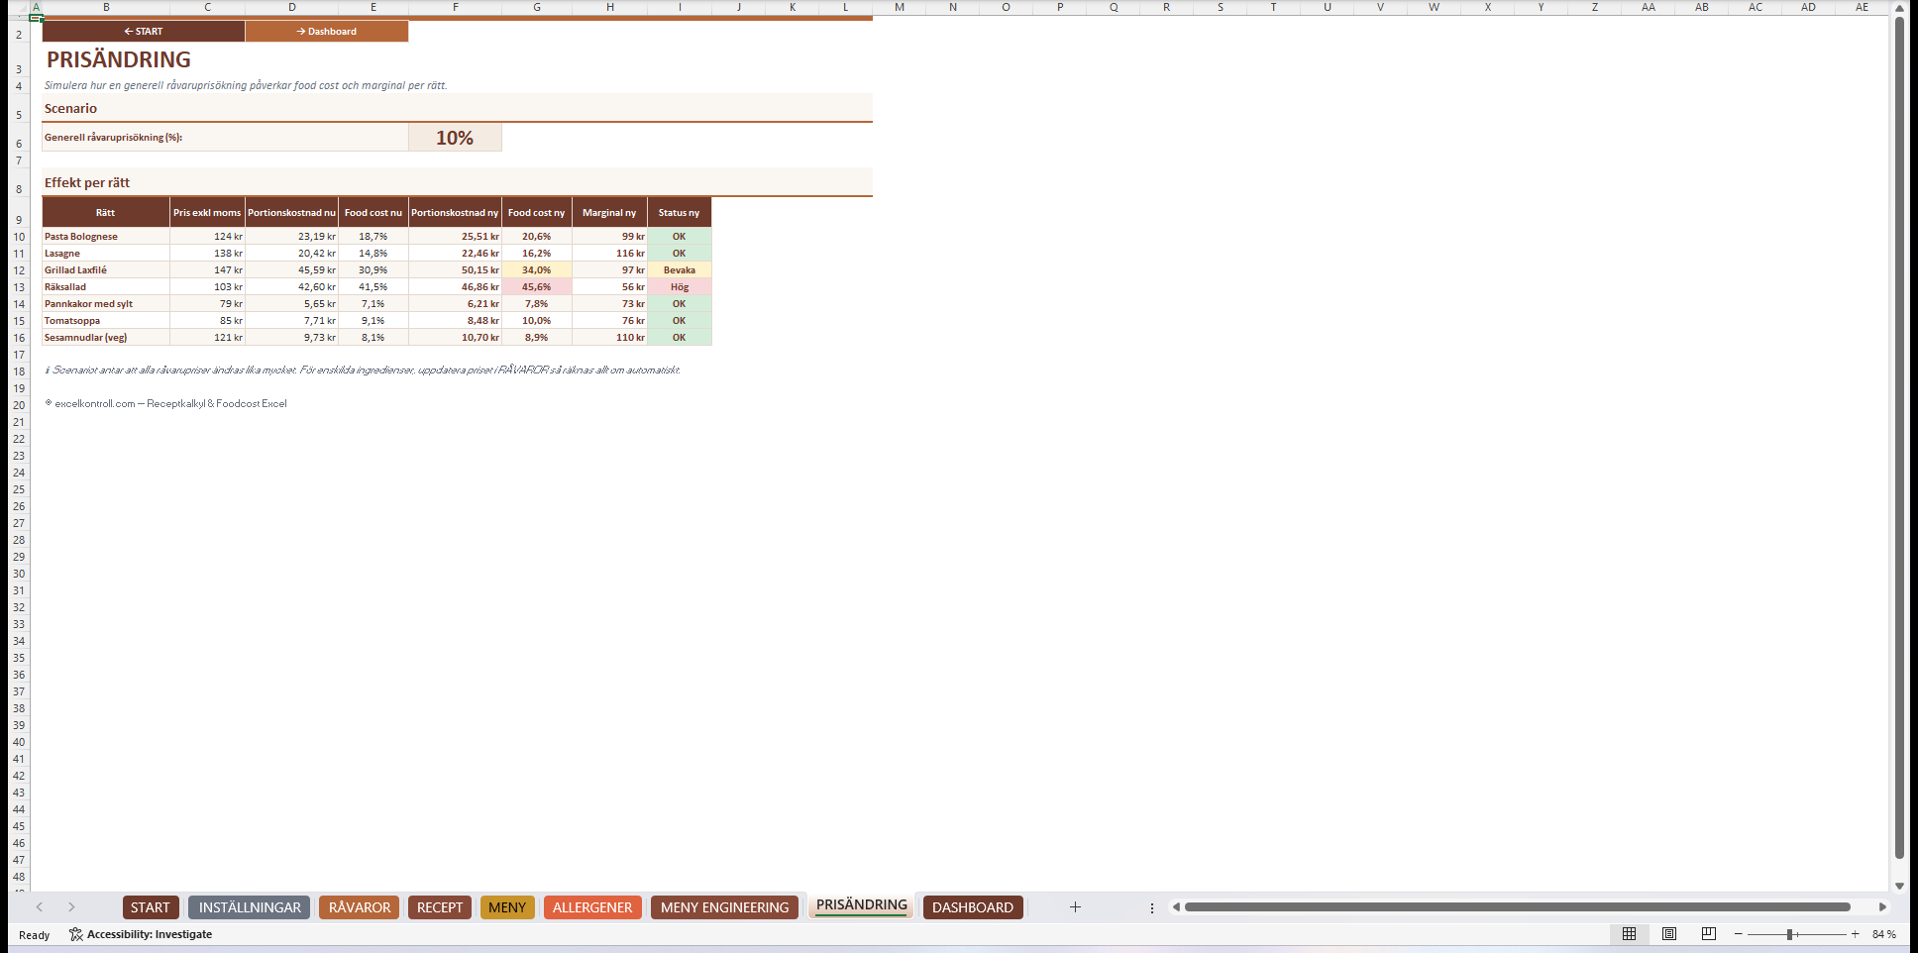Image resolution: width=1918 pixels, height=953 pixels.
Task: Open the MENY sheet tab
Action: pos(507,907)
